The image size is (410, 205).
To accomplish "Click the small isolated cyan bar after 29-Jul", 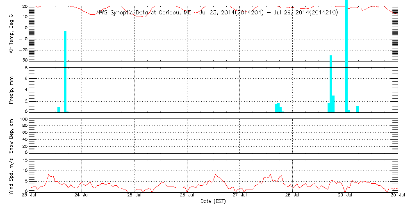I will pos(358,109).
